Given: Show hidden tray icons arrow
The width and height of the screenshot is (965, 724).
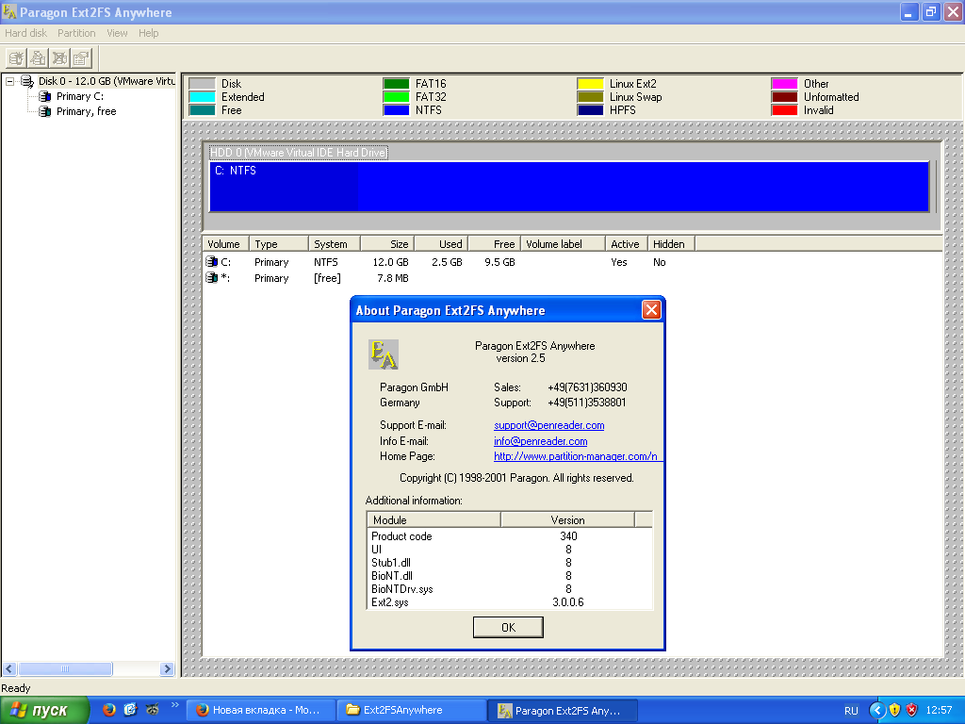Looking at the screenshot, I should 876,710.
